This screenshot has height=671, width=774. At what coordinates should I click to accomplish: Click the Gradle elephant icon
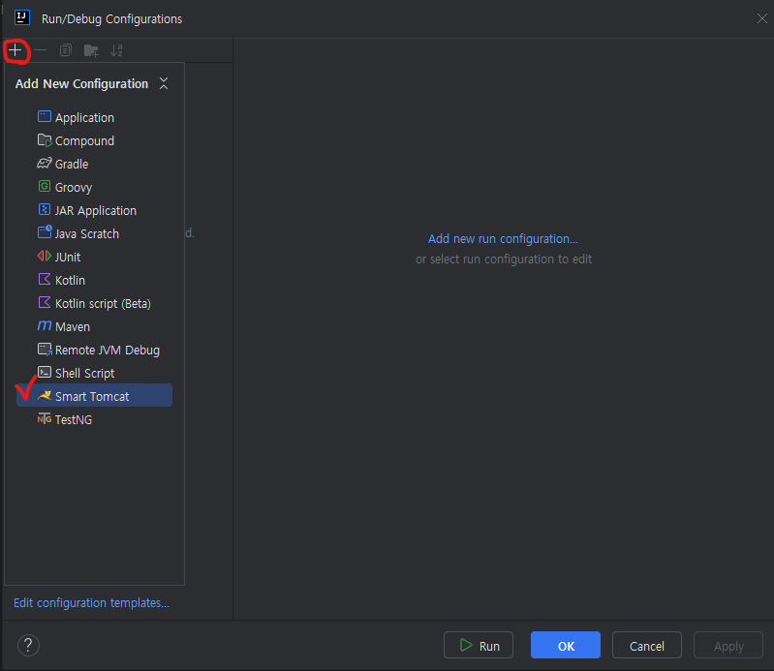tap(45, 164)
